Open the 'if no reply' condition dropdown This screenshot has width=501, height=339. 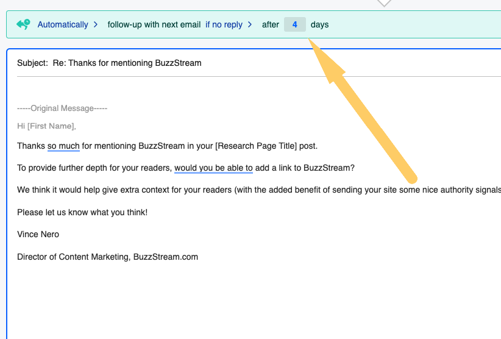click(224, 24)
